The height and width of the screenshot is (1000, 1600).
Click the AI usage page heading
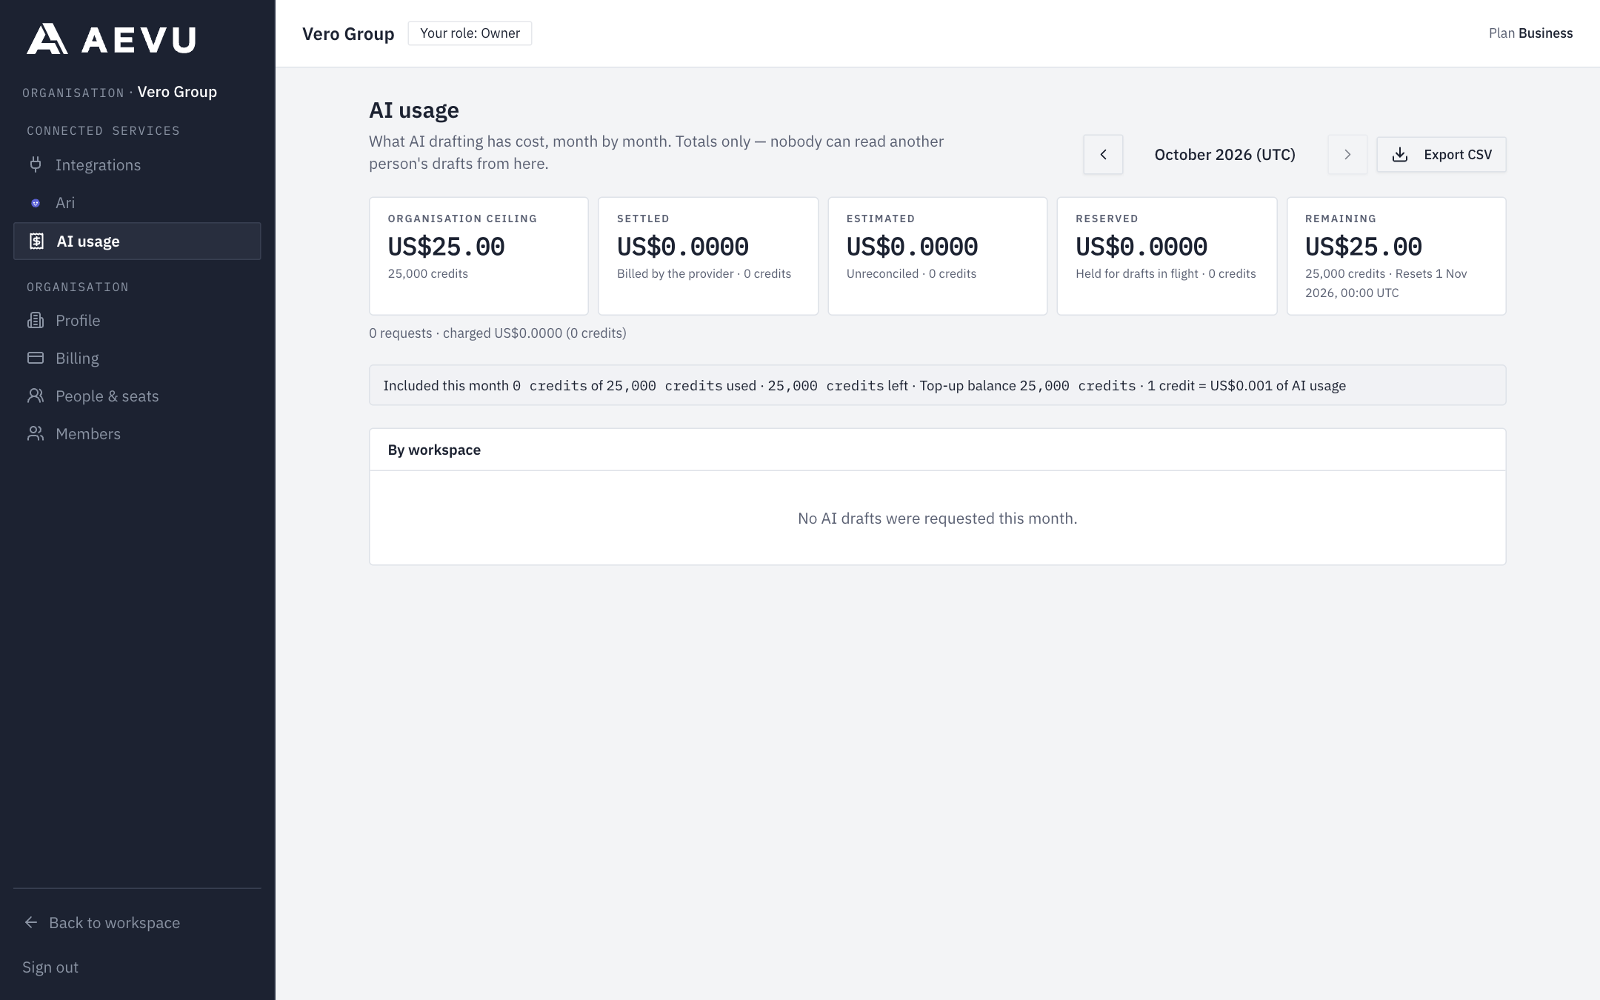[x=414, y=110]
